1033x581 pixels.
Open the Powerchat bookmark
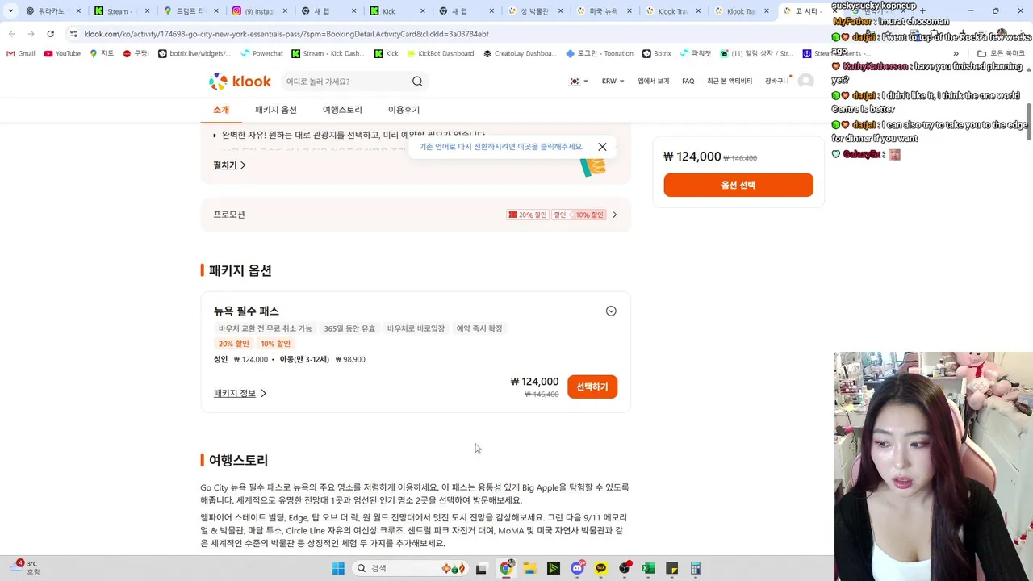click(261, 53)
